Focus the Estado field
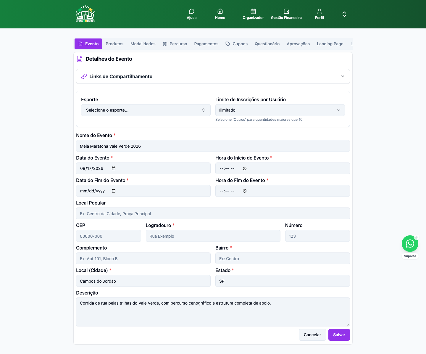Screen dimensions: 426x354 tap(283, 281)
